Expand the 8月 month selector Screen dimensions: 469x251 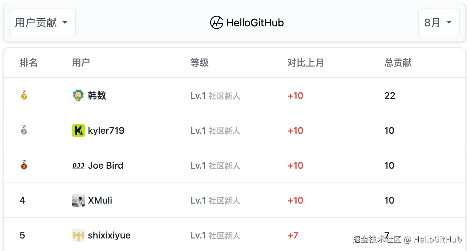click(438, 23)
